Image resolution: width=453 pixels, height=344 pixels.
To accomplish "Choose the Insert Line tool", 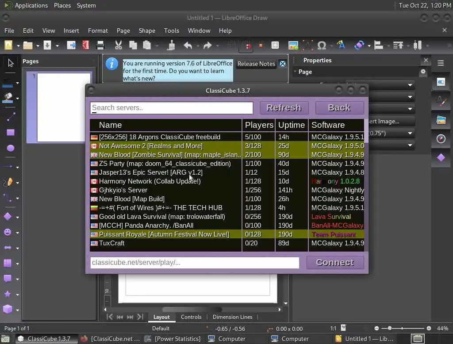I will (x=11, y=117).
